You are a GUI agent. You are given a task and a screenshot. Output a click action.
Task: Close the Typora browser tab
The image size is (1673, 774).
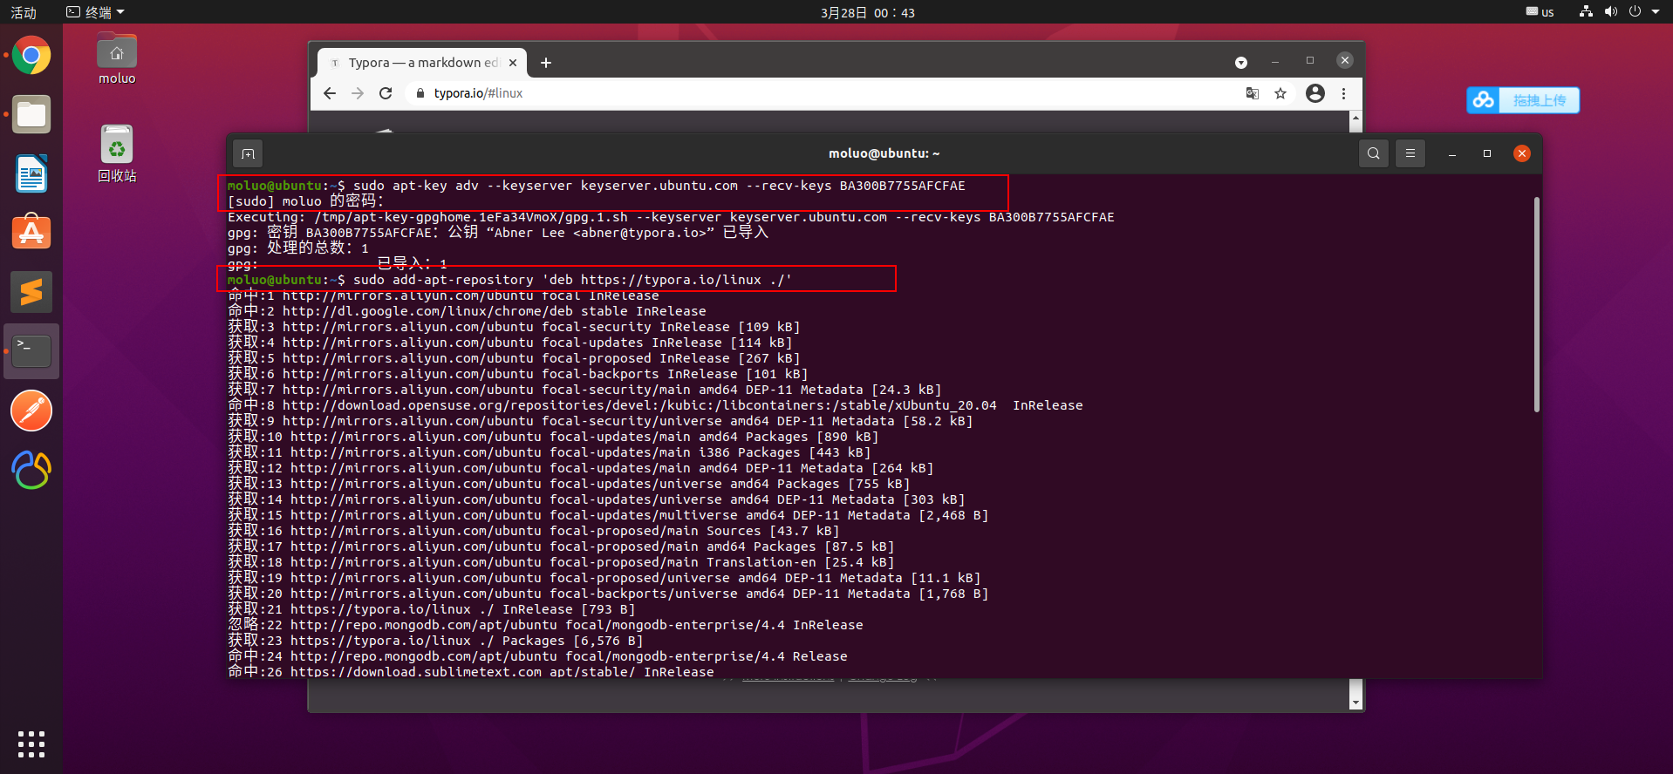[x=513, y=63]
